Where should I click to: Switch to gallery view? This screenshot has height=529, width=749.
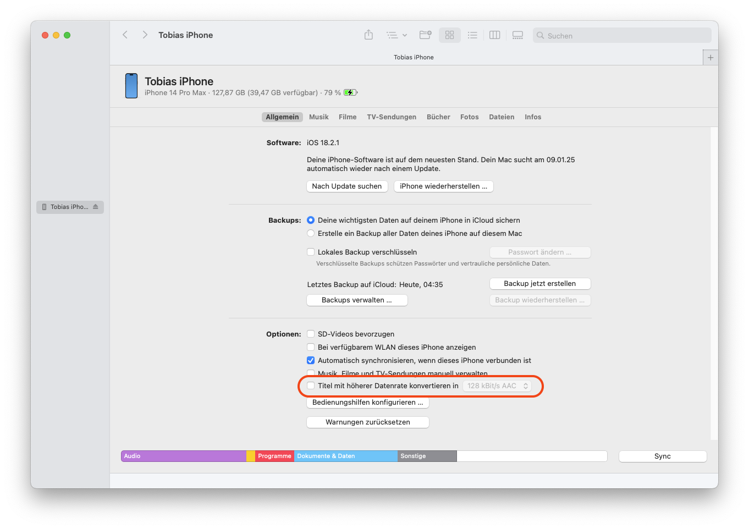tap(517, 35)
